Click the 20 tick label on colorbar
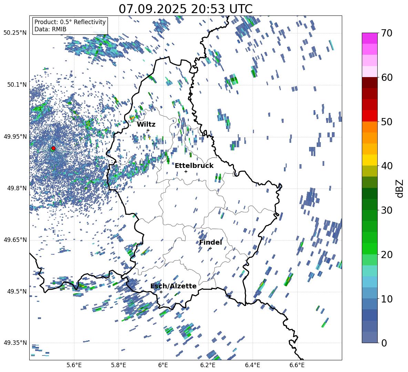This screenshot has height=372, width=408. point(386,255)
